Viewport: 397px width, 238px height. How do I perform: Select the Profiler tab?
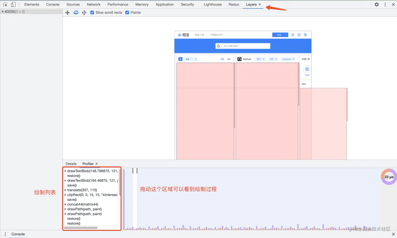pos(88,164)
